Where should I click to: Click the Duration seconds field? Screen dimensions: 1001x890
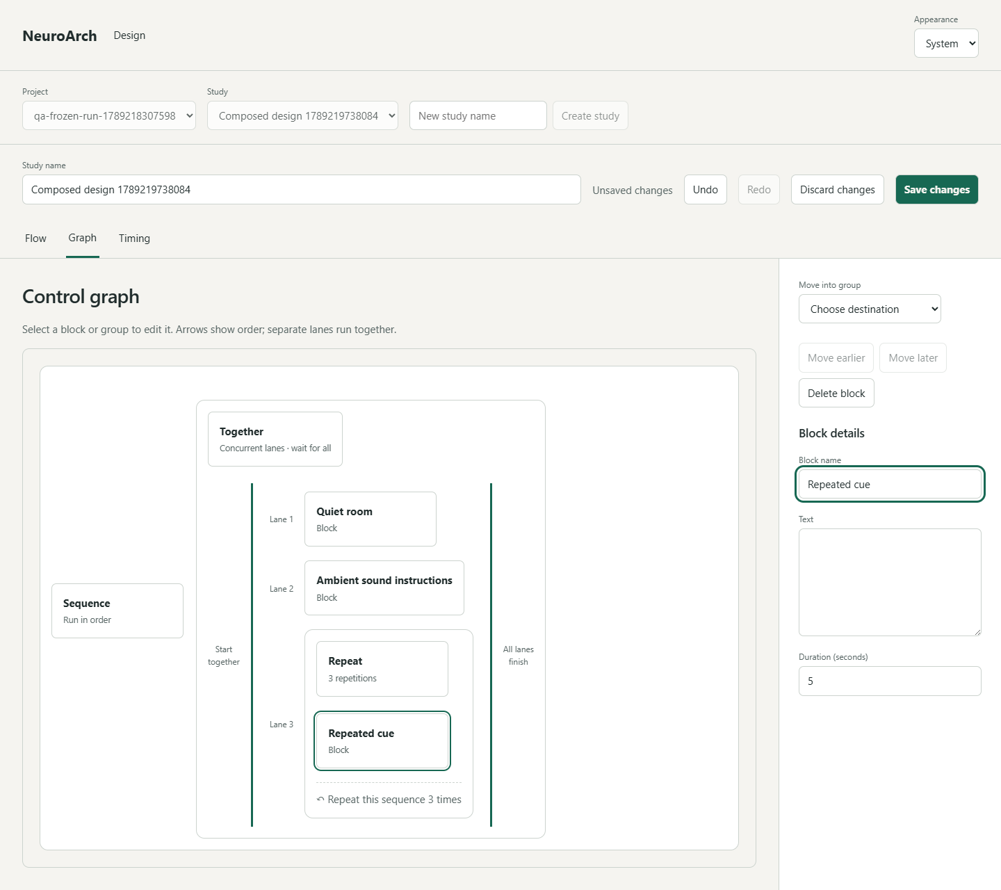pyautogui.click(x=890, y=681)
